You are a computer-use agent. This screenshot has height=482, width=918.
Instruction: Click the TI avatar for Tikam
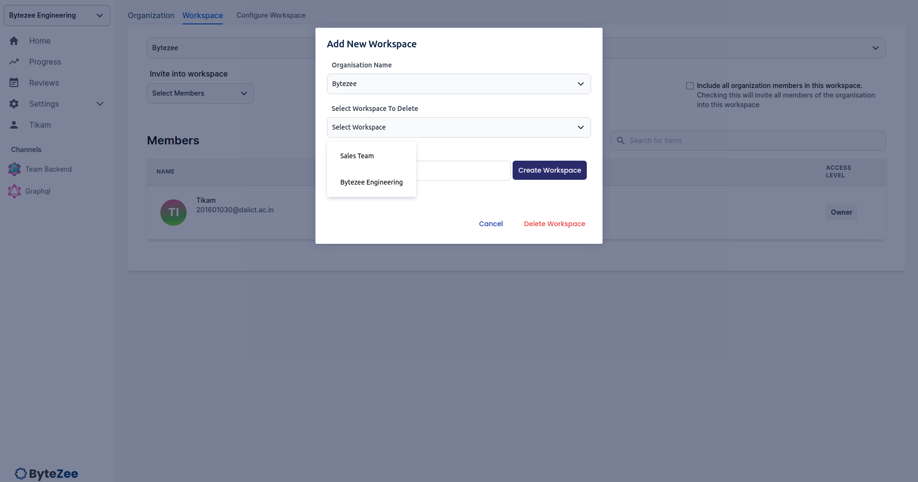[173, 212]
